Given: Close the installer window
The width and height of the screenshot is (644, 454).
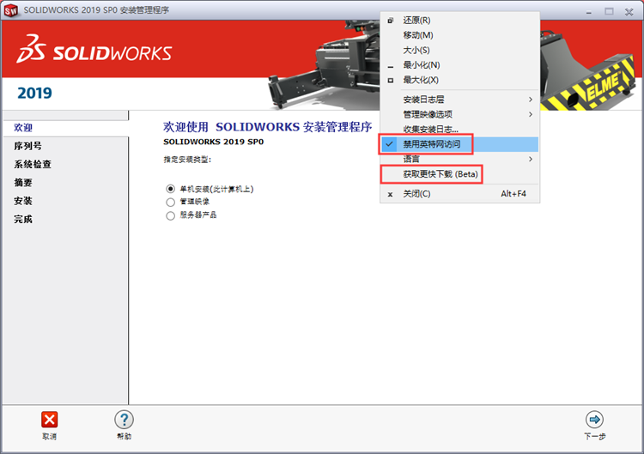Looking at the screenshot, I should tap(629, 12).
